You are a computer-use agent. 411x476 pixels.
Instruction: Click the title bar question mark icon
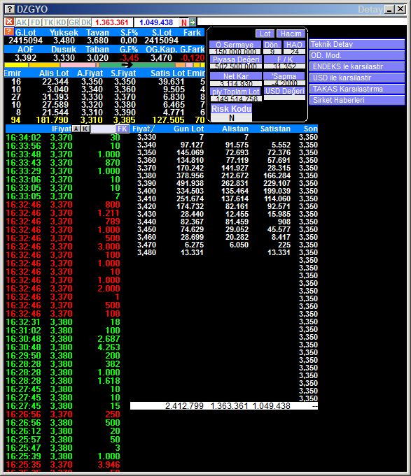point(10,9)
